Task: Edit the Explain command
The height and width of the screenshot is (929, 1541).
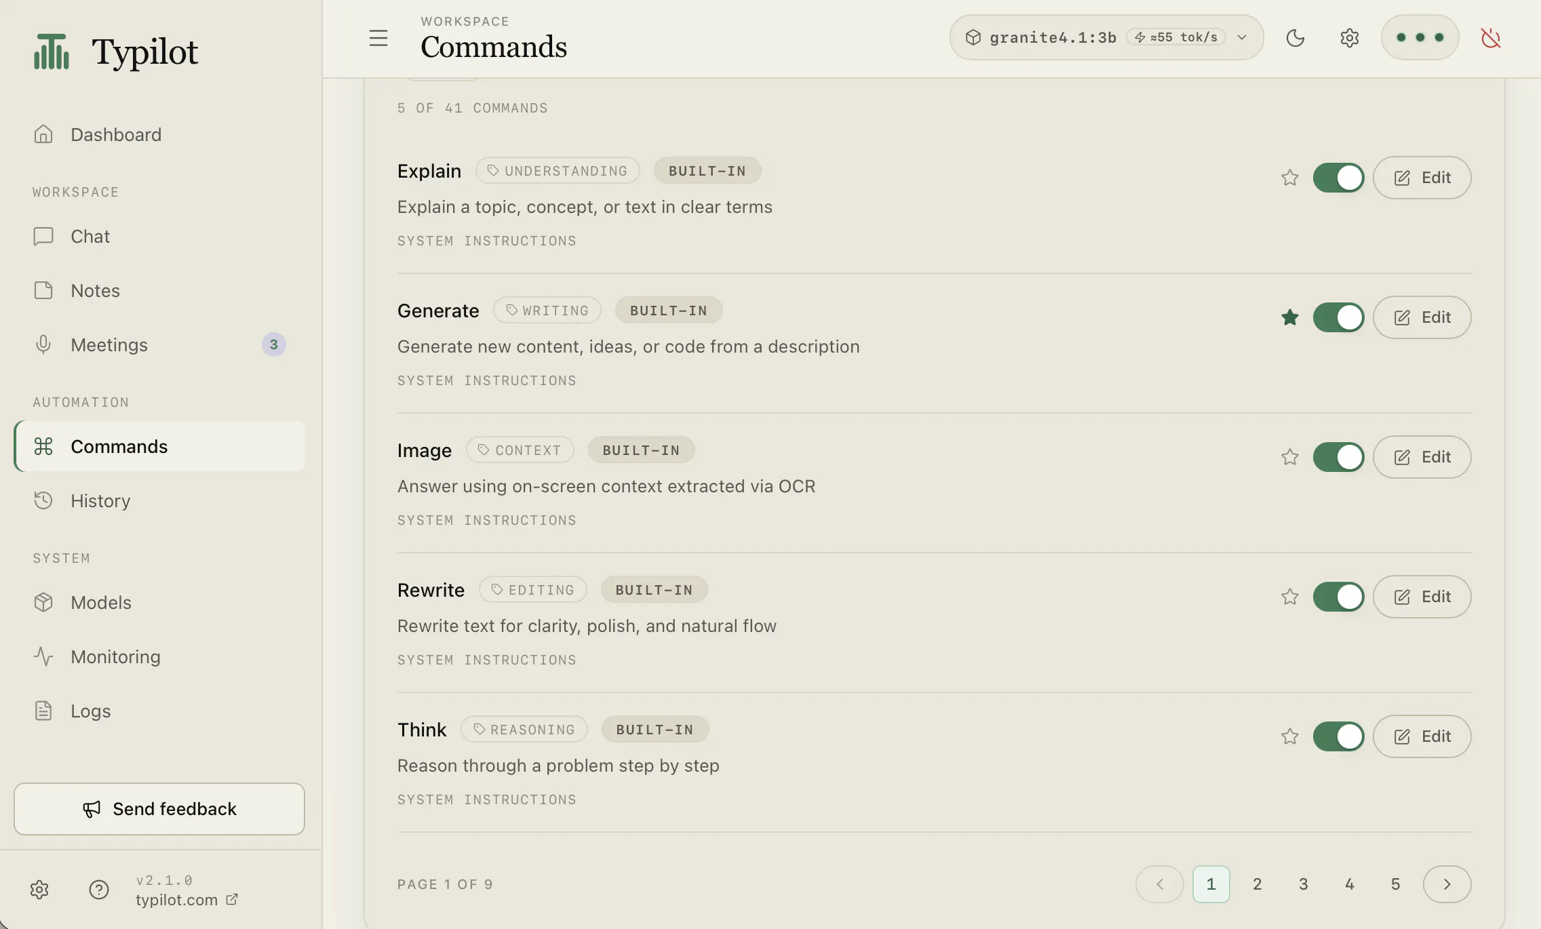Action: [x=1422, y=178]
